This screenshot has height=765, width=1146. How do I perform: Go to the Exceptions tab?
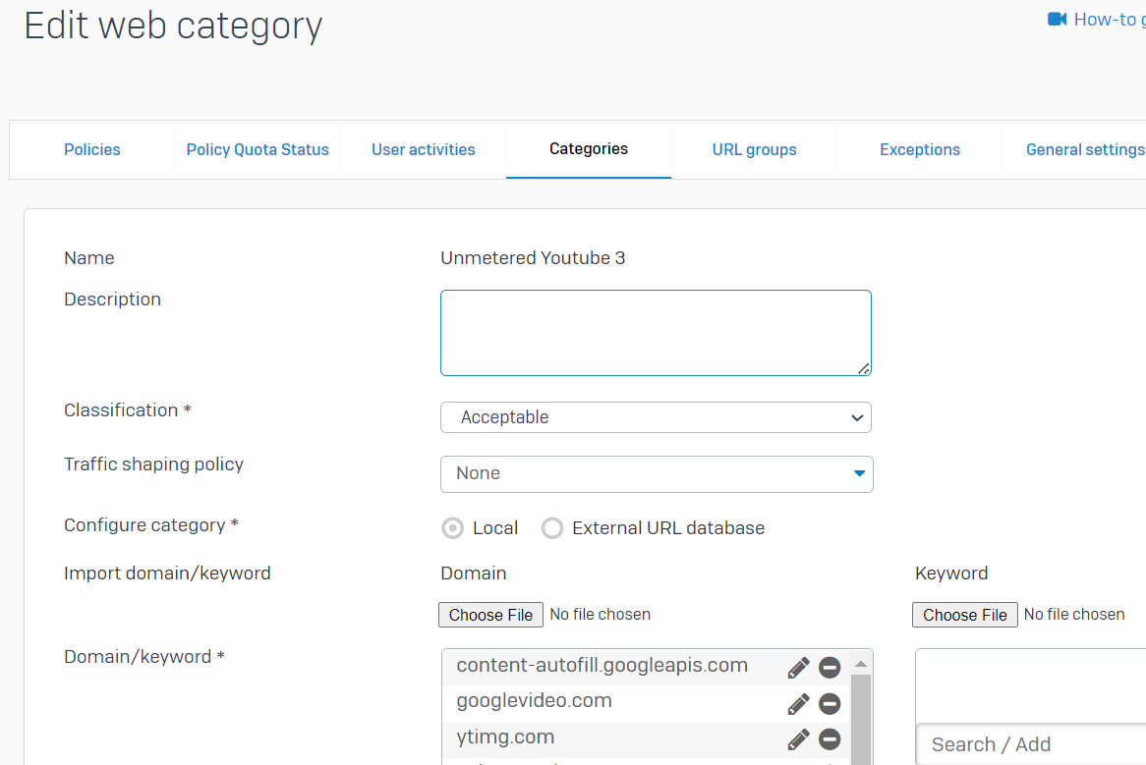pos(919,149)
